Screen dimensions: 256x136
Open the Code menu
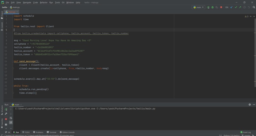click(36, 3)
